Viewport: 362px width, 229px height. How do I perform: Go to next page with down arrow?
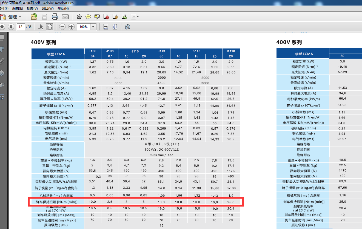point(11,27)
